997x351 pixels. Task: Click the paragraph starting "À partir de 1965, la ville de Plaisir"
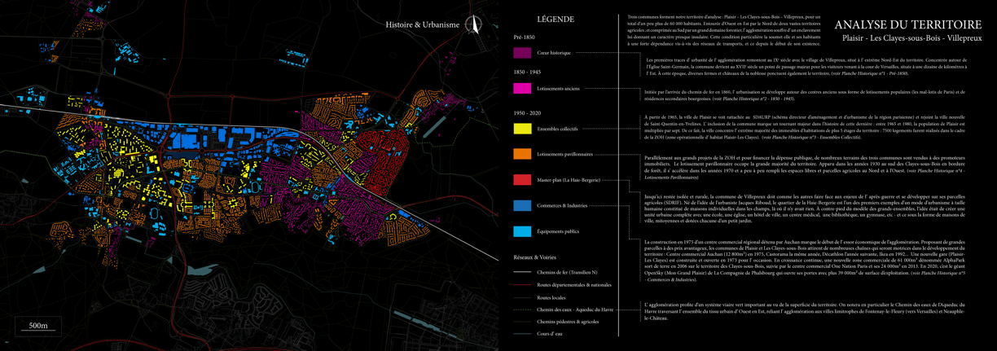coord(806,127)
